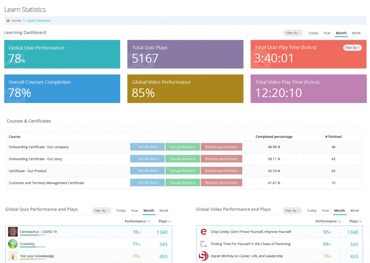Click the Oprah Winfrey video channel icon
Image resolution: width=370 pixels, height=263 pixels.
(203, 256)
